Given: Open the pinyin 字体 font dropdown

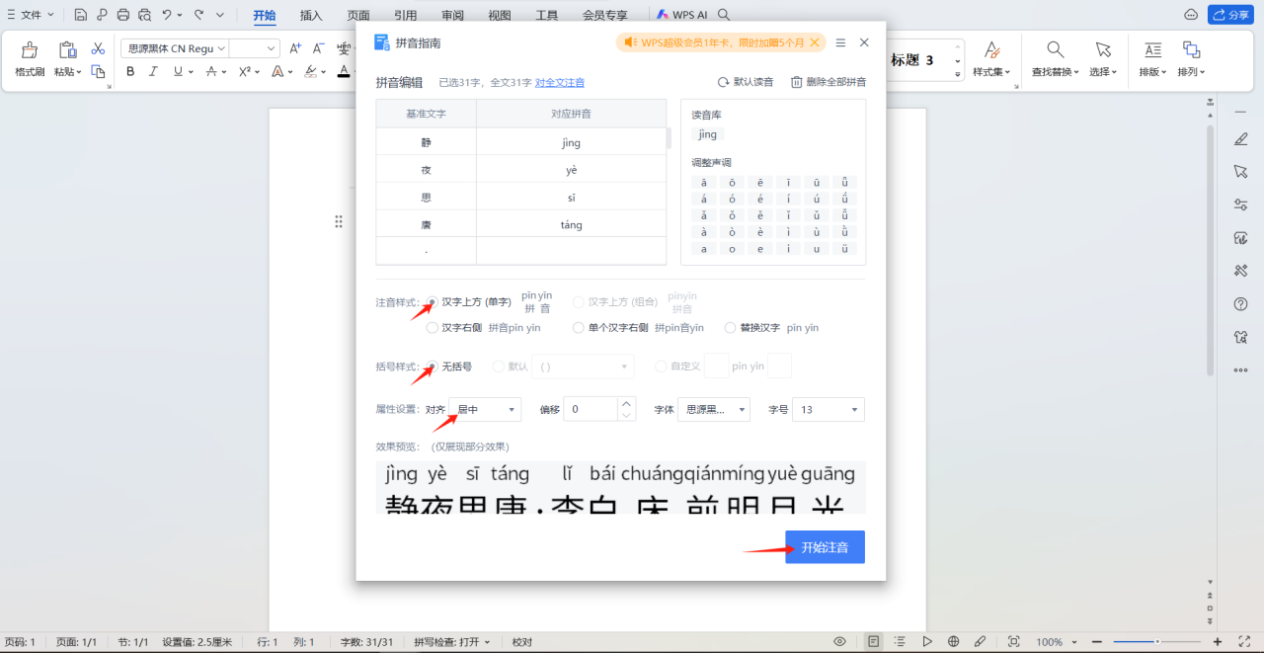Looking at the screenshot, I should pos(714,409).
